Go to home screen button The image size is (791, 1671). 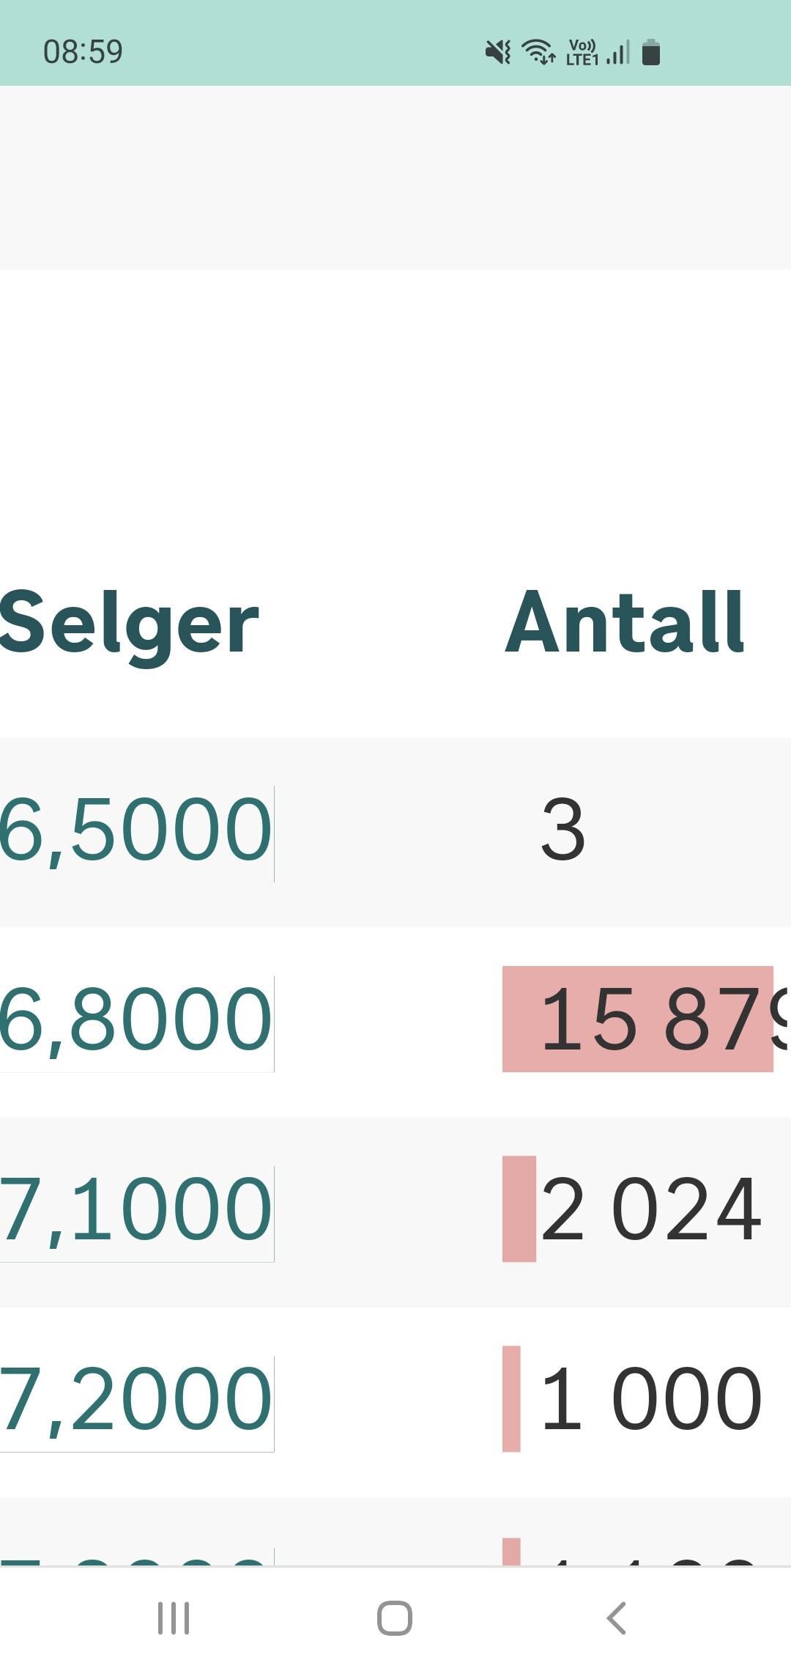coord(395,1618)
